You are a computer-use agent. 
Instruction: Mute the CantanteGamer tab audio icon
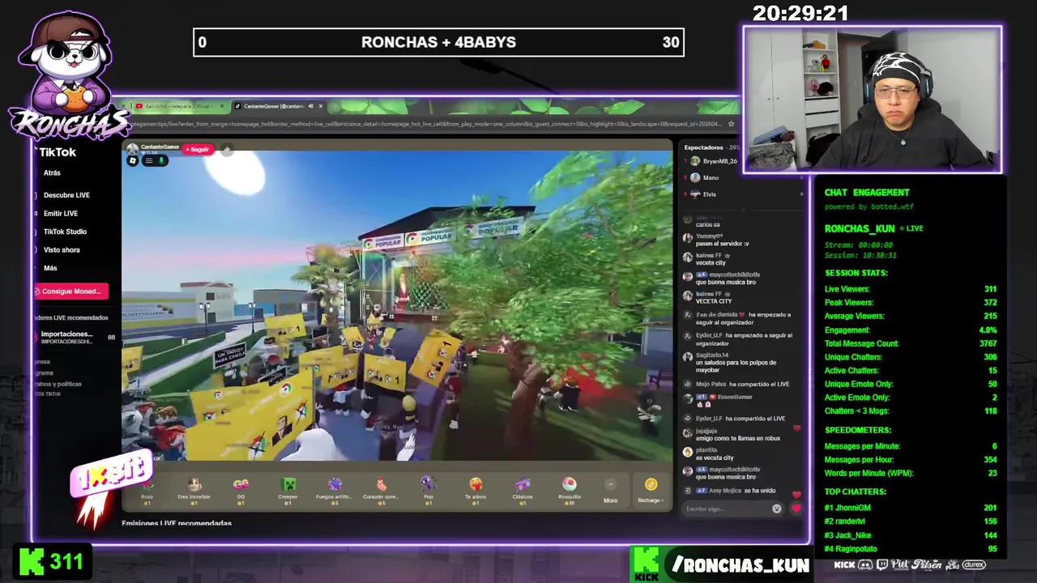click(x=310, y=106)
